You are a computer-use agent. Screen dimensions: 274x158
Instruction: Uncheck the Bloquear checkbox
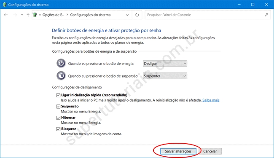(58, 129)
